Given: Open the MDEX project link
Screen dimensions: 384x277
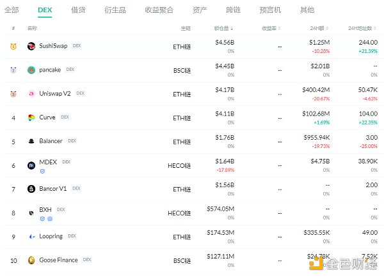Looking at the screenshot, I should point(48,162).
